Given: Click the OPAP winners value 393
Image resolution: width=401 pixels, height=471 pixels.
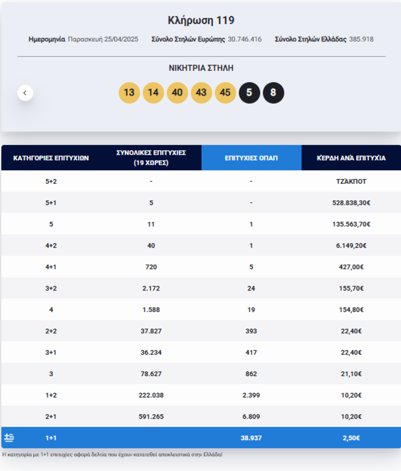Looking at the screenshot, I should pyautogui.click(x=251, y=331).
